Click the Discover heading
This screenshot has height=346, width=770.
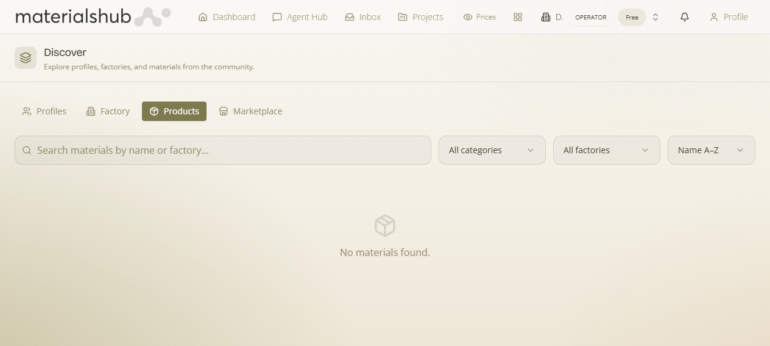coord(65,52)
